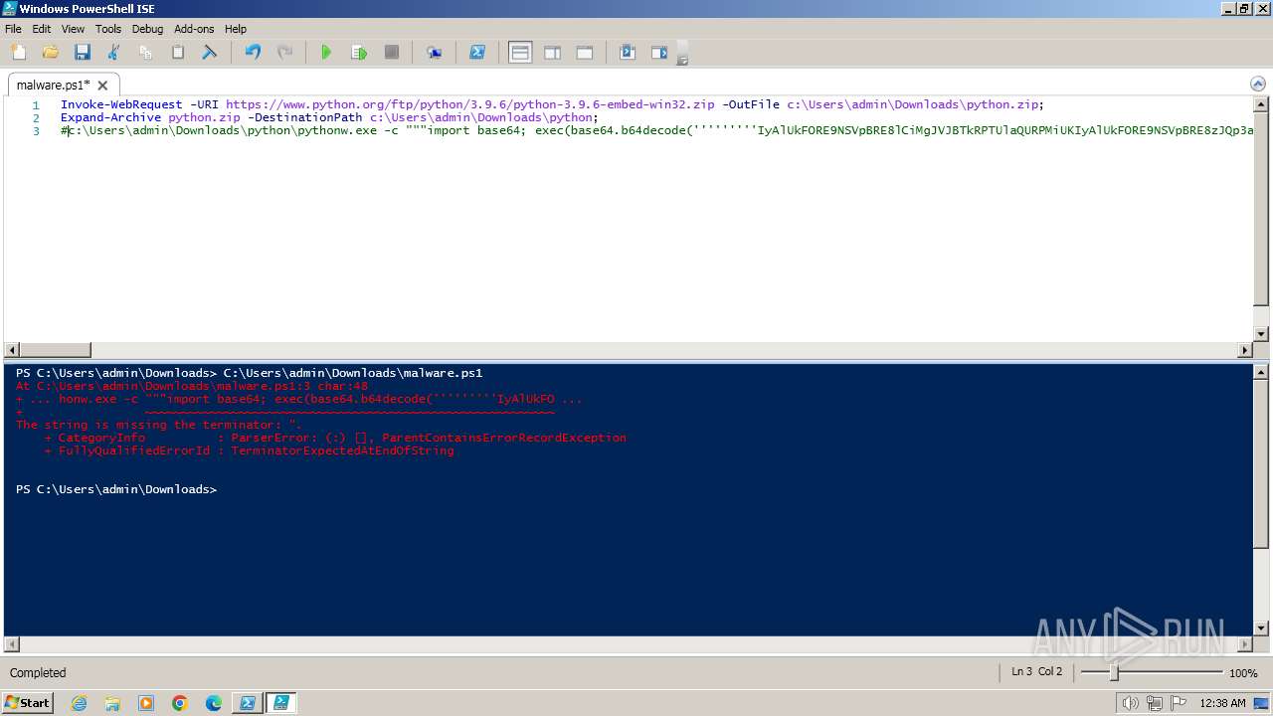1273x716 pixels.
Task: Launch Google Chrome from taskbar
Action: (x=180, y=703)
